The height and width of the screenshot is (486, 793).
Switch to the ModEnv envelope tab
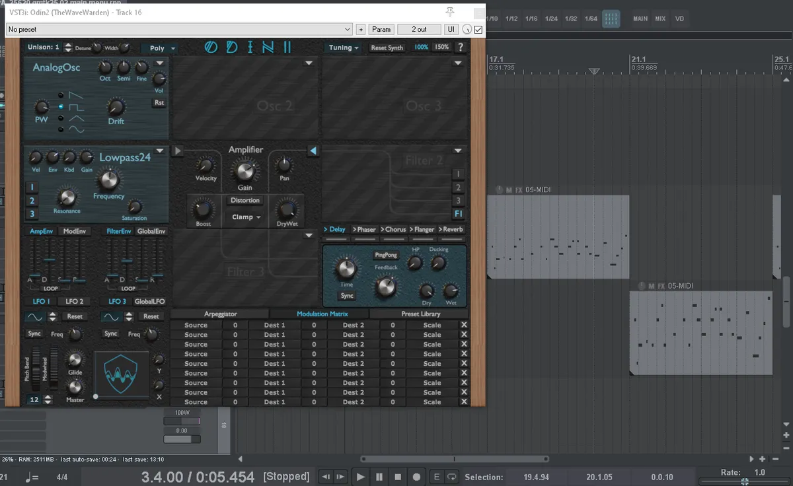point(75,232)
